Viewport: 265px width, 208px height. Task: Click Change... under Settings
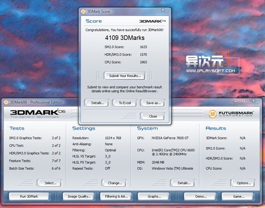click(x=114, y=183)
